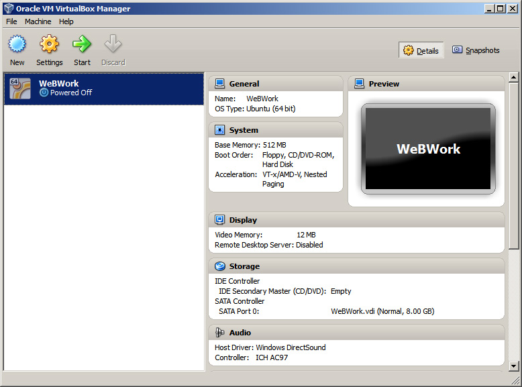Image resolution: width=522 pixels, height=387 pixels.
Task: Open the Help menu
Action: [66, 21]
